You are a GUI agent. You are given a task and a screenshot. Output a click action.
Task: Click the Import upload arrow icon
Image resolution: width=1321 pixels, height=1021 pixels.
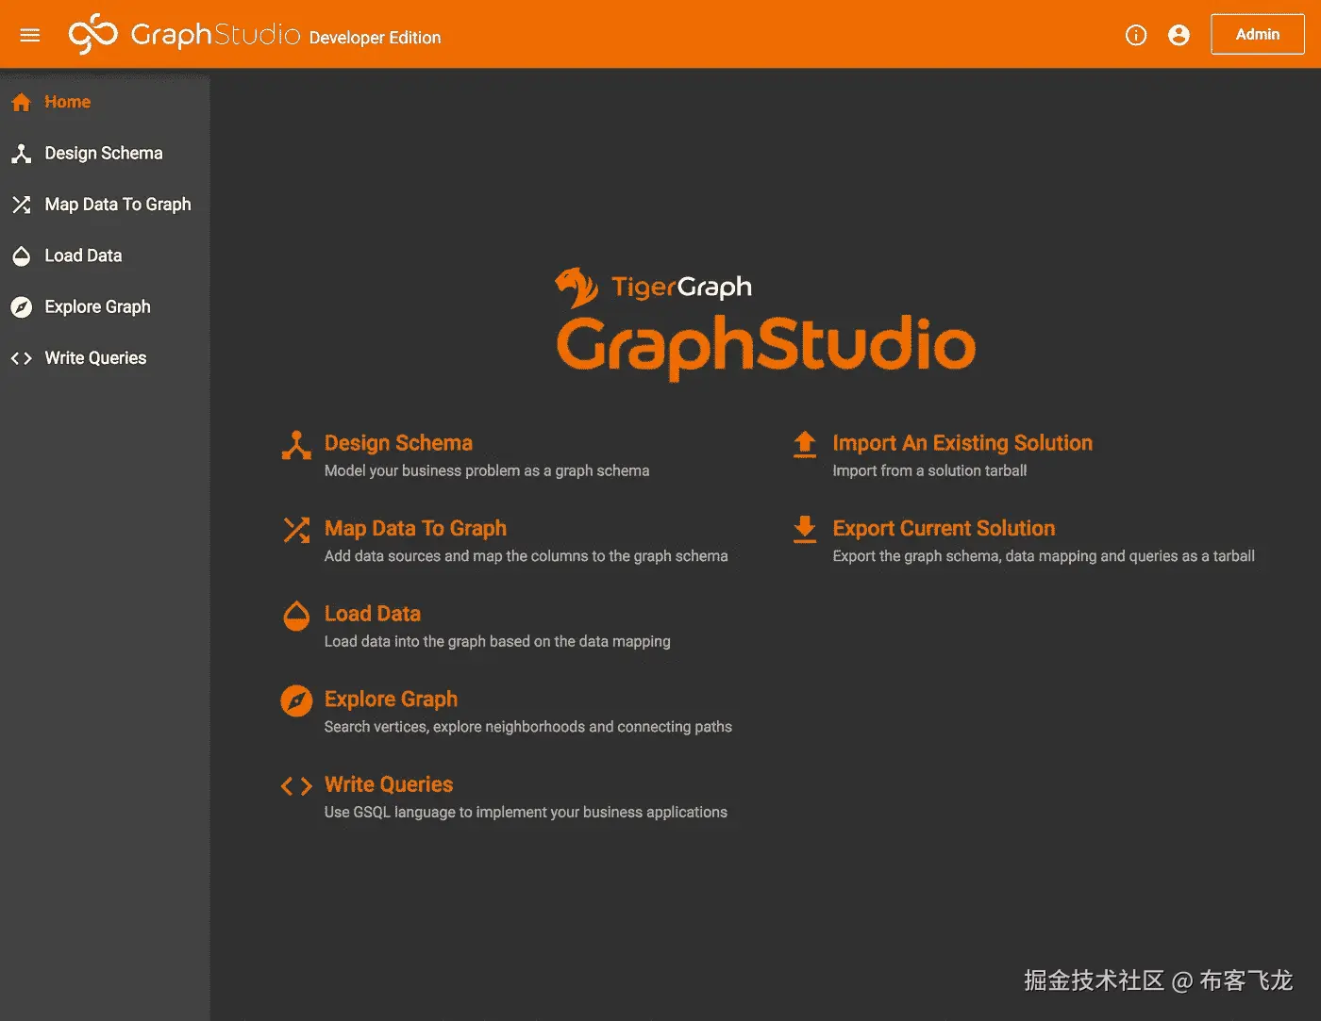click(x=805, y=444)
